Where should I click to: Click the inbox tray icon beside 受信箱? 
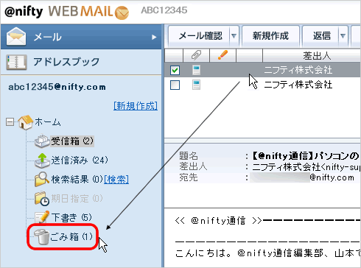tap(42, 141)
